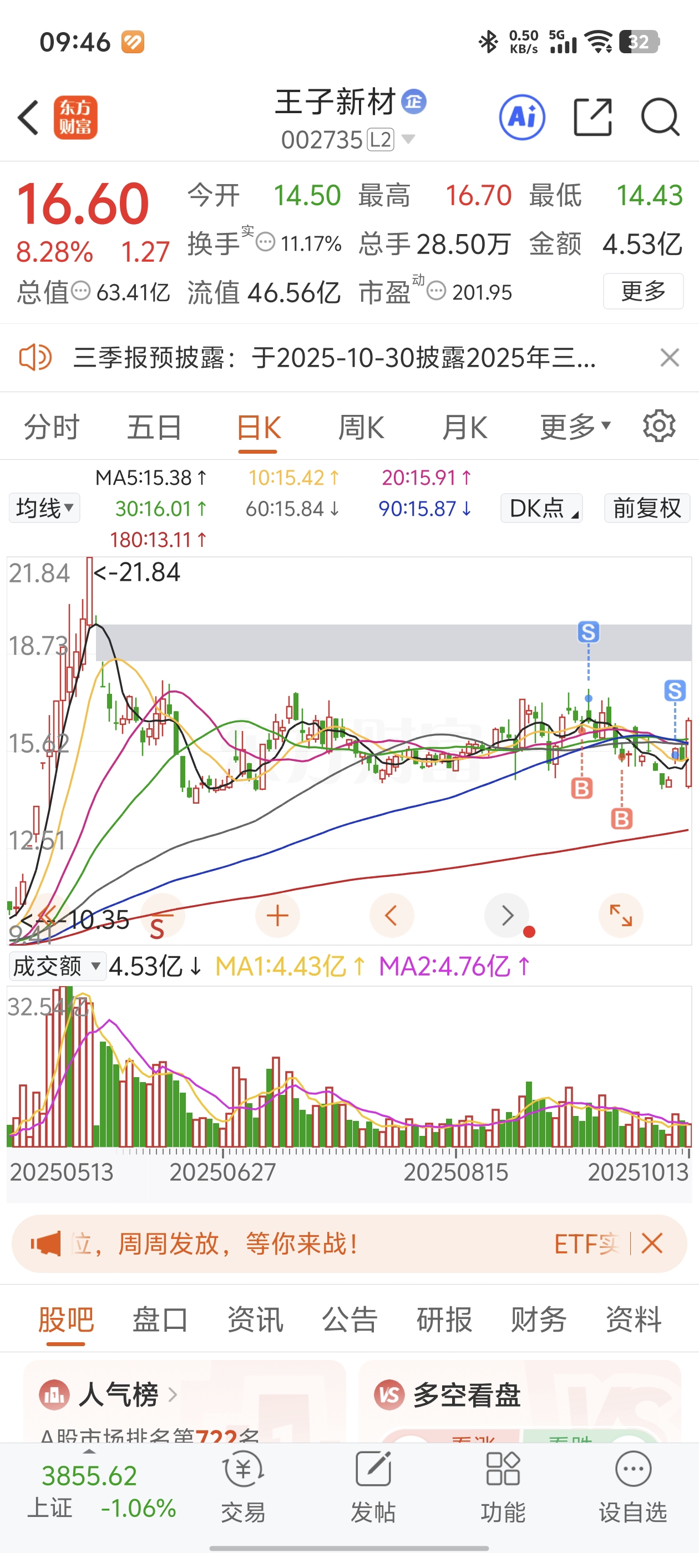Tap the Bluetooth icon in status bar
This screenshot has height=1553, width=699.
(488, 42)
